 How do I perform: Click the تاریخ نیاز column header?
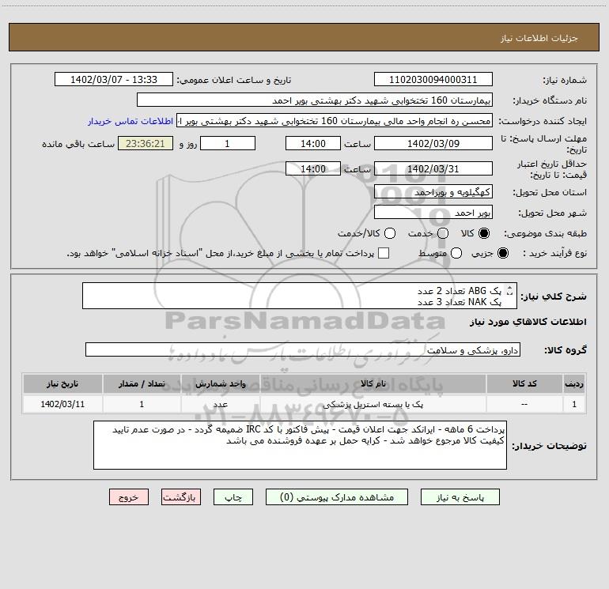[62, 383]
